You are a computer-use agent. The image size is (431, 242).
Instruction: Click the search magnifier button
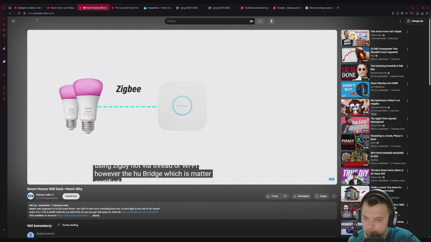point(260,21)
